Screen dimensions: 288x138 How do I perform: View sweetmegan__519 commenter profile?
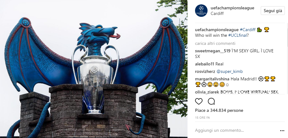coord(213,51)
